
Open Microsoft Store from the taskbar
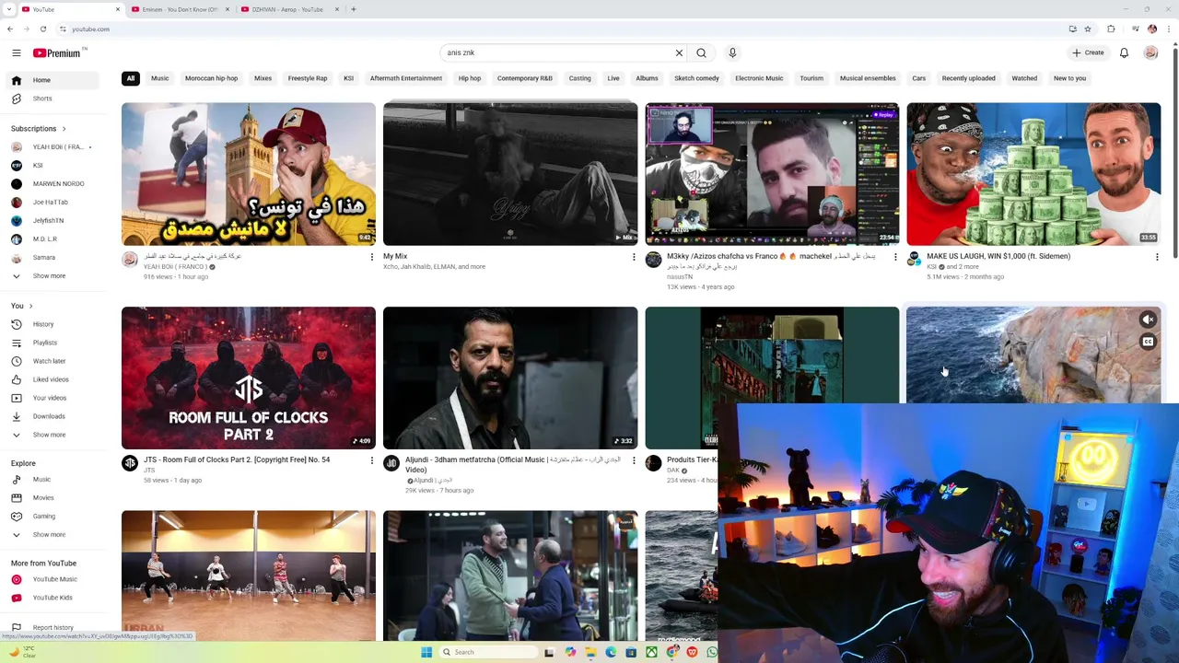(631, 652)
